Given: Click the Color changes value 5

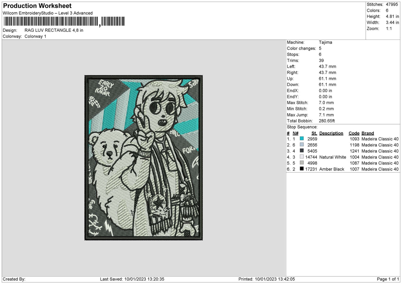Looking at the screenshot, I should pos(320,48).
